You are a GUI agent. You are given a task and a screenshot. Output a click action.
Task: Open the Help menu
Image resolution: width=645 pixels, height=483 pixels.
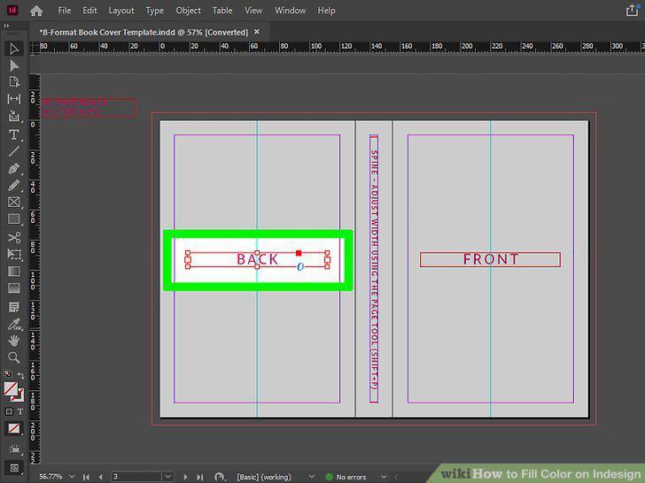[x=326, y=11]
